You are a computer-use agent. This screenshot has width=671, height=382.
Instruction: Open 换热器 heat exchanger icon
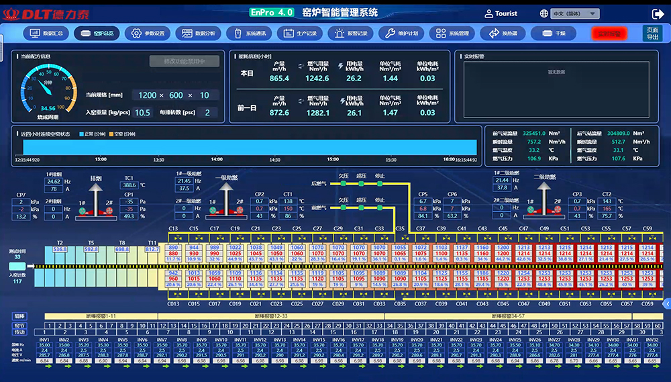(x=494, y=34)
